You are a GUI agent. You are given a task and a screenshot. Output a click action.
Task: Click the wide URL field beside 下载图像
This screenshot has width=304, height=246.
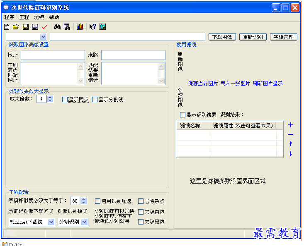pos(127,37)
